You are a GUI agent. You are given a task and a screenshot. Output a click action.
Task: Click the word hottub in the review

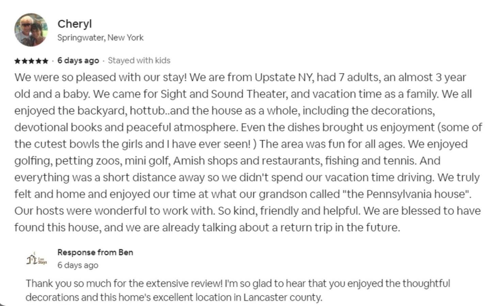click(x=147, y=111)
